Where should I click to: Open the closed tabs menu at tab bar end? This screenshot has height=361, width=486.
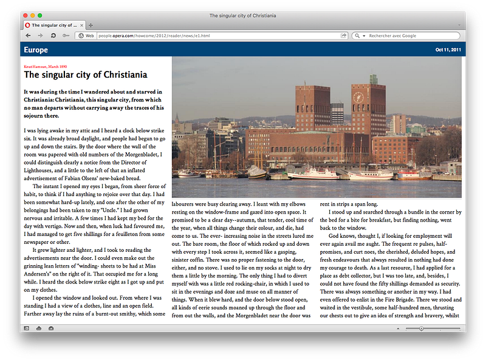(459, 25)
